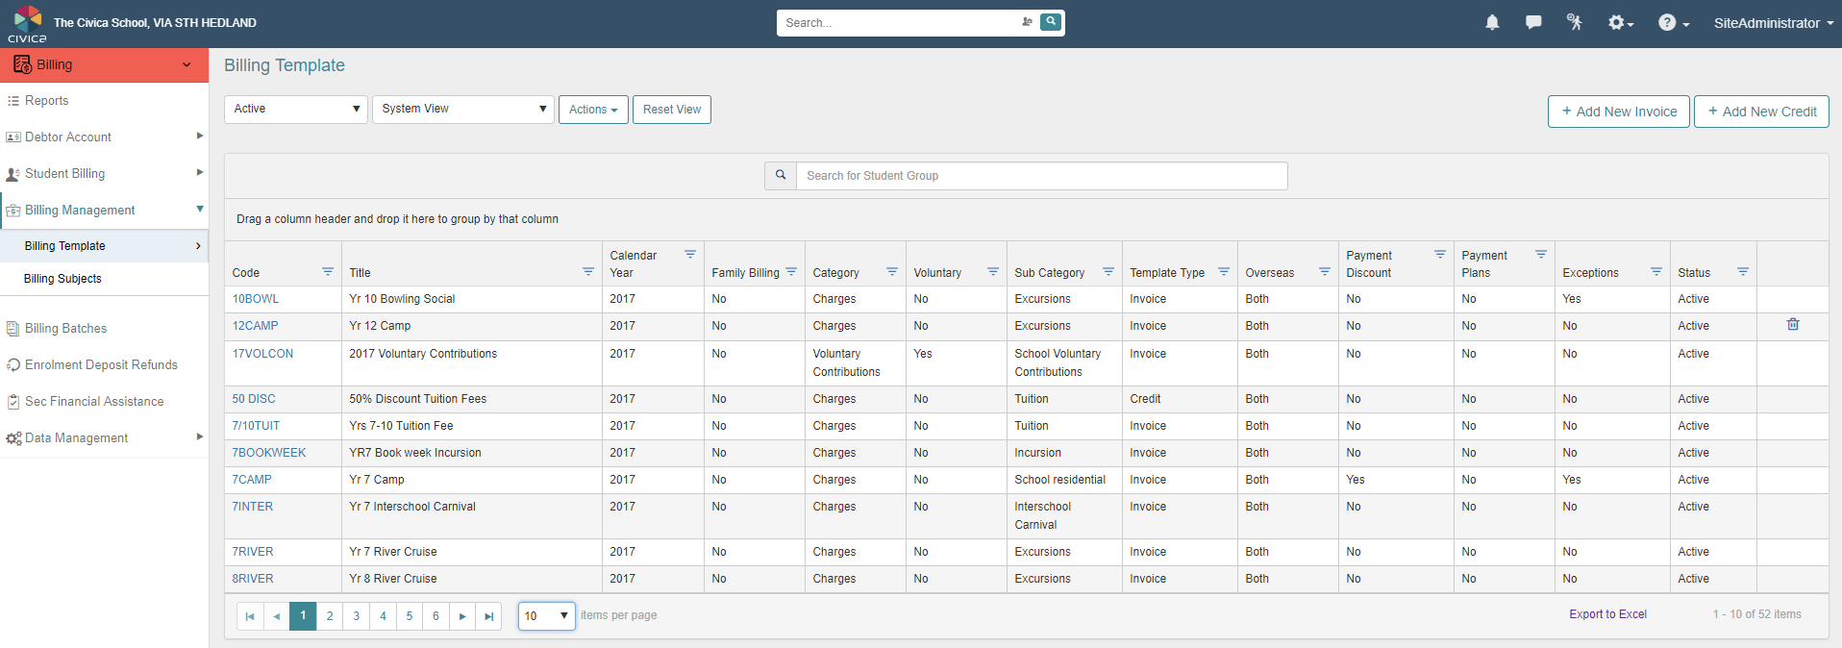Go to last page of results
Screen dimensions: 1842x648
click(489, 616)
